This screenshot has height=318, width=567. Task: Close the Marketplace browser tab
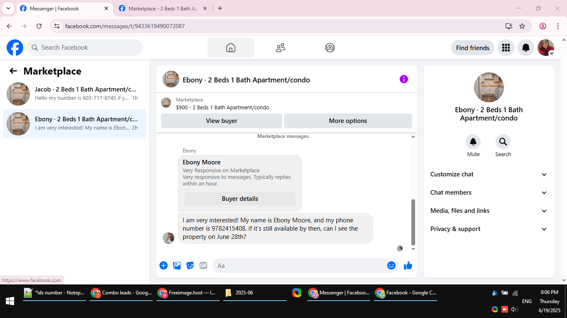pos(205,8)
